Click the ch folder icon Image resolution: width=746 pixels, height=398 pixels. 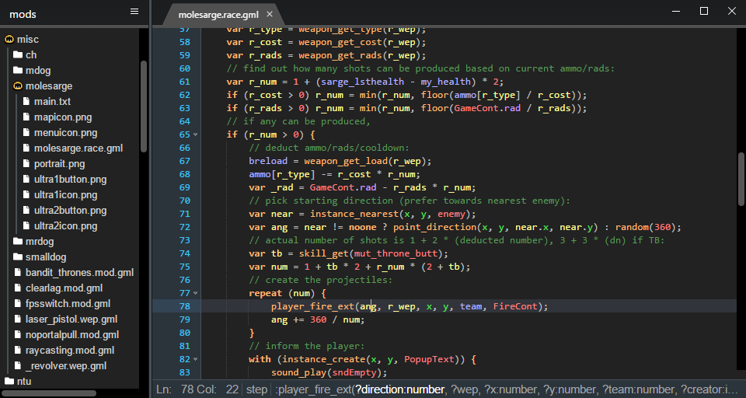coord(18,55)
